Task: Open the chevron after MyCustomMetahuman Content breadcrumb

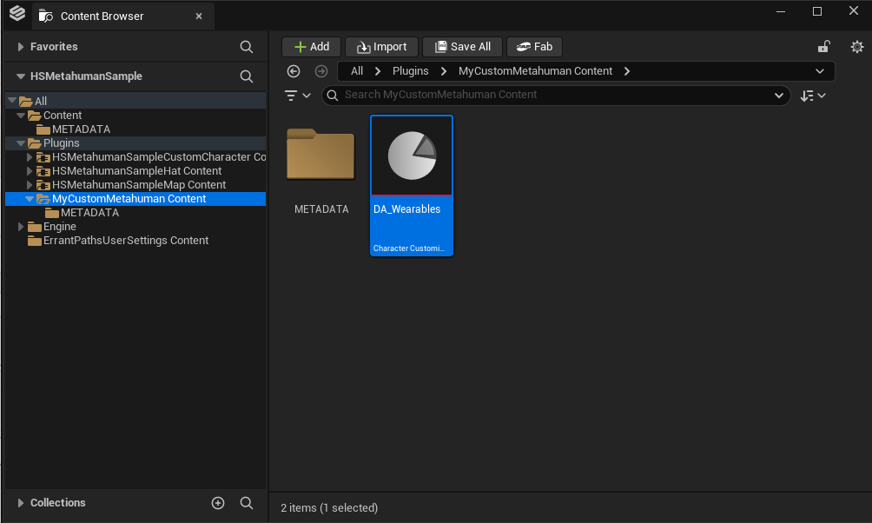Action: (627, 71)
